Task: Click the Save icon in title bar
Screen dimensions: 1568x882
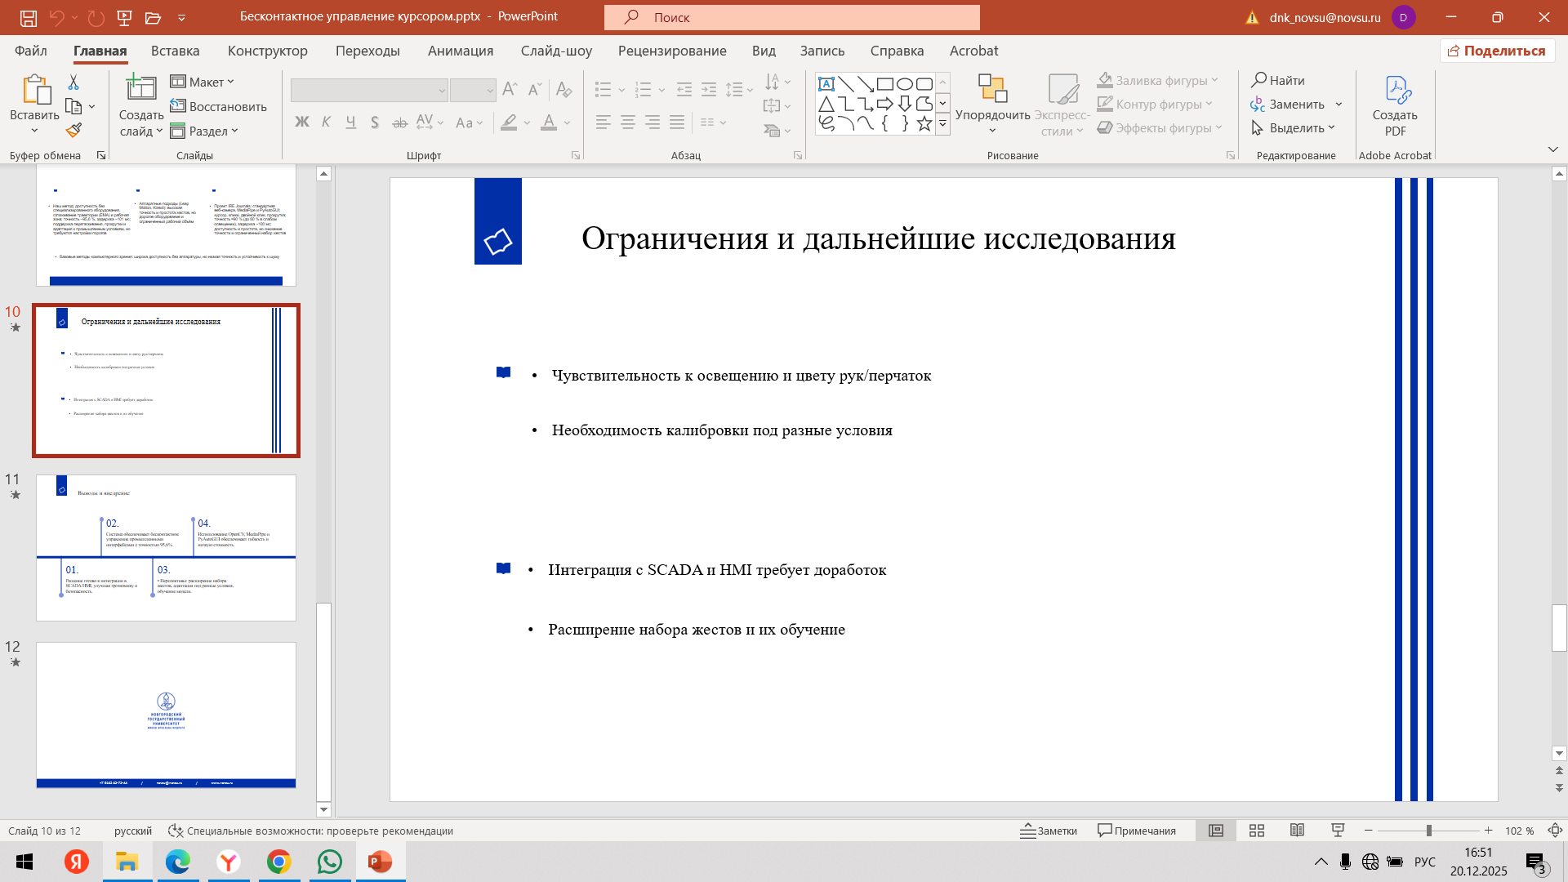Action: 28,17
